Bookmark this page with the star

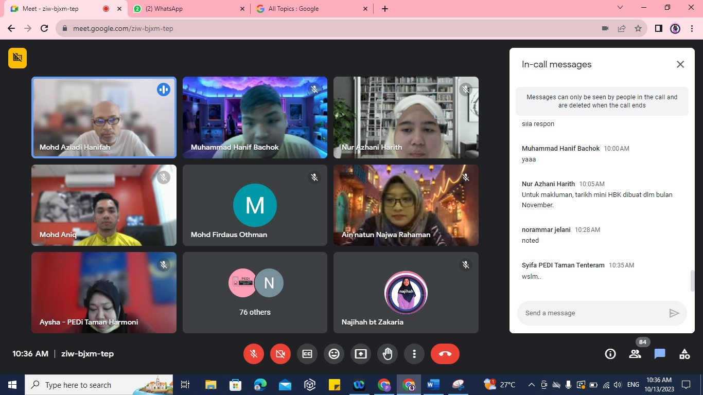tap(638, 29)
